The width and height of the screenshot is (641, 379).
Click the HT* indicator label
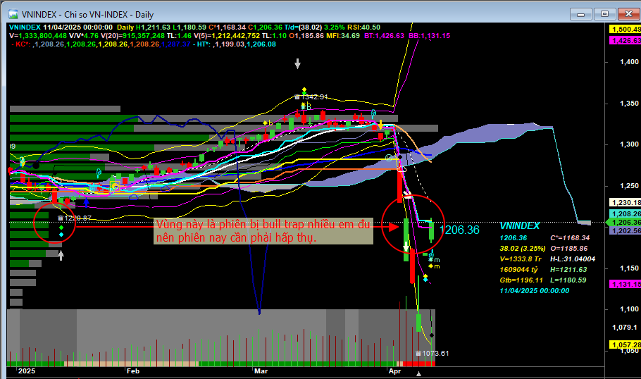[x=204, y=44]
